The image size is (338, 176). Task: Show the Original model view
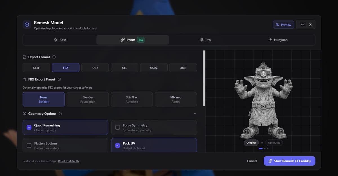251,143
